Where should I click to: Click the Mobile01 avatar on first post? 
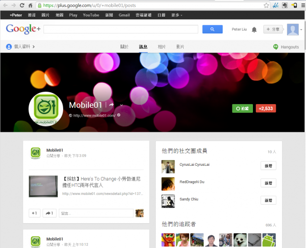[35, 153]
